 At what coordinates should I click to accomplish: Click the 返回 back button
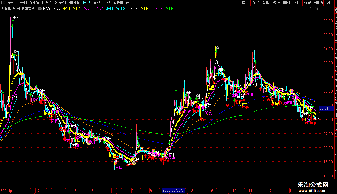point(329,3)
